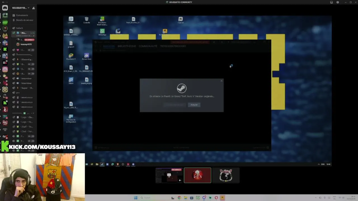
Task: Open the Aurora Store desktop shortcut
Action: pyautogui.click(x=86, y=57)
